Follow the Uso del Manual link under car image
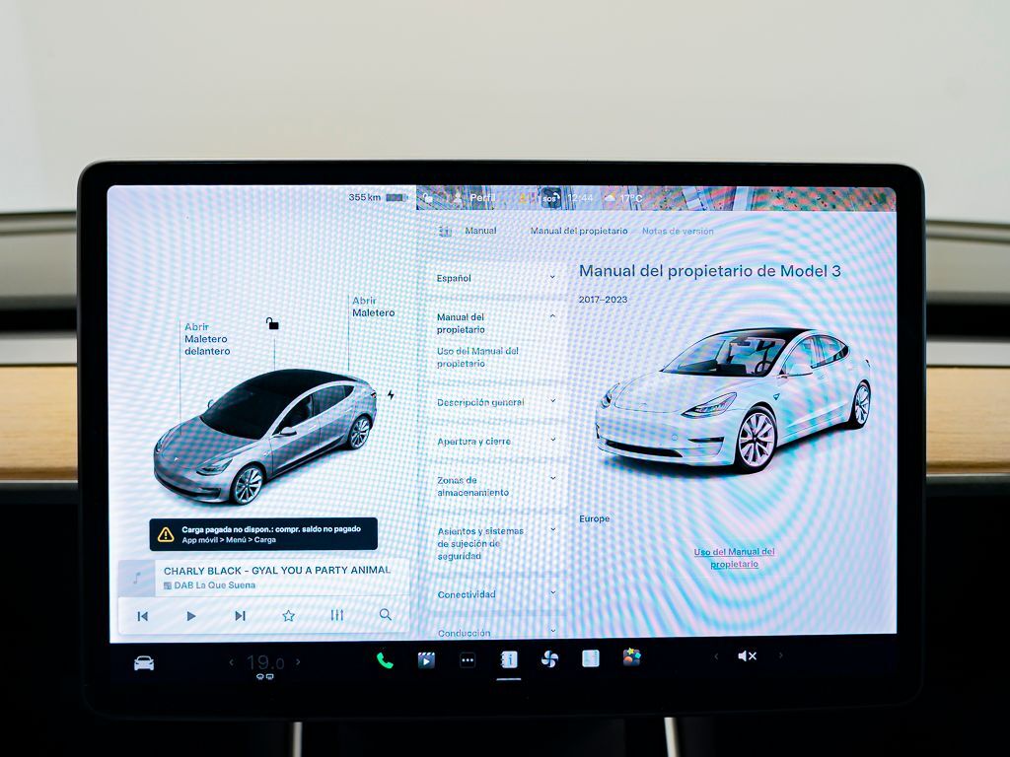This screenshot has width=1010, height=757. tap(734, 558)
